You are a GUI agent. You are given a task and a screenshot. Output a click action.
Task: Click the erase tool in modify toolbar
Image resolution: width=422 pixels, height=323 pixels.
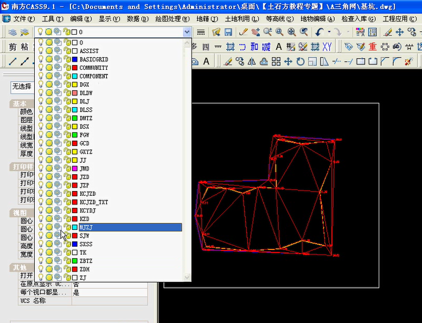coord(228,62)
